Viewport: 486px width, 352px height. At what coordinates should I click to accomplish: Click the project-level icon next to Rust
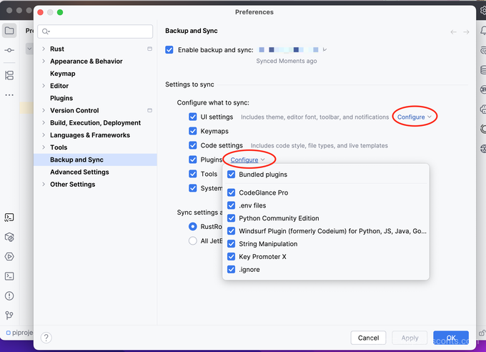click(x=149, y=49)
